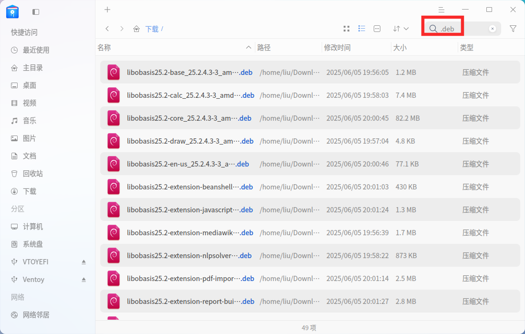Eject the Ventoy drive
Viewport: 525px width, 334px height.
click(84, 280)
